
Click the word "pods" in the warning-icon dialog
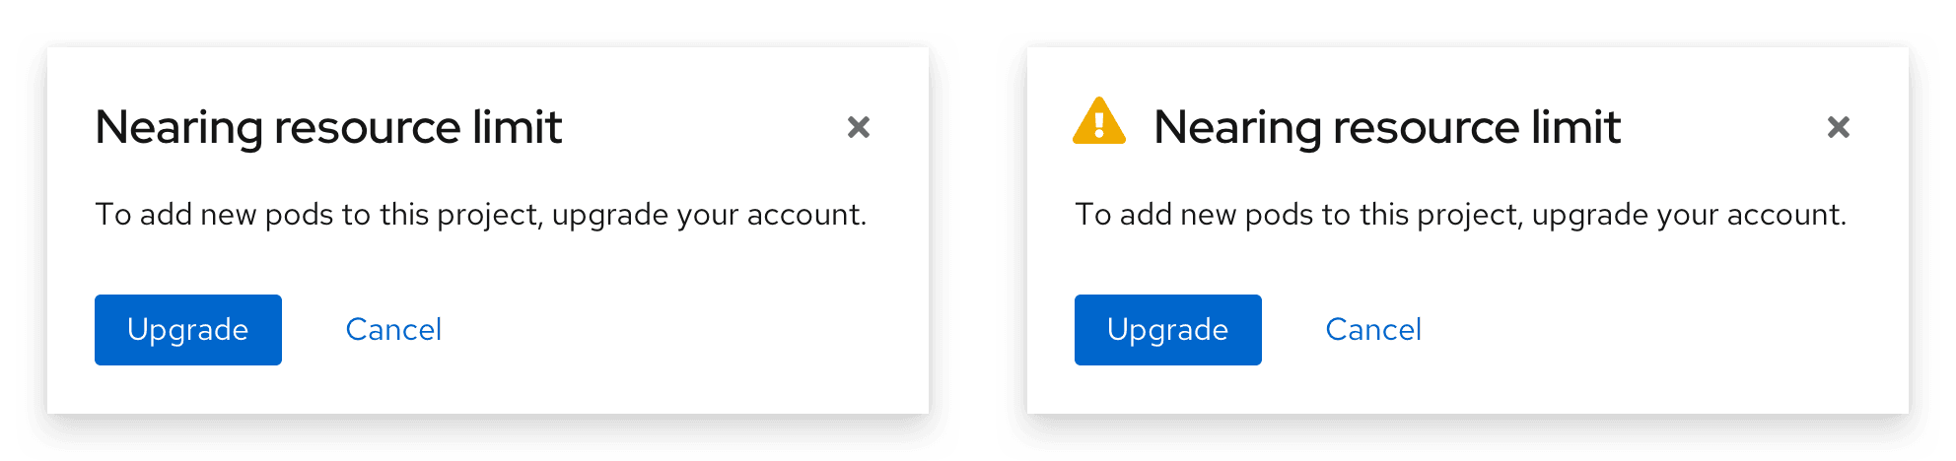[1279, 215]
